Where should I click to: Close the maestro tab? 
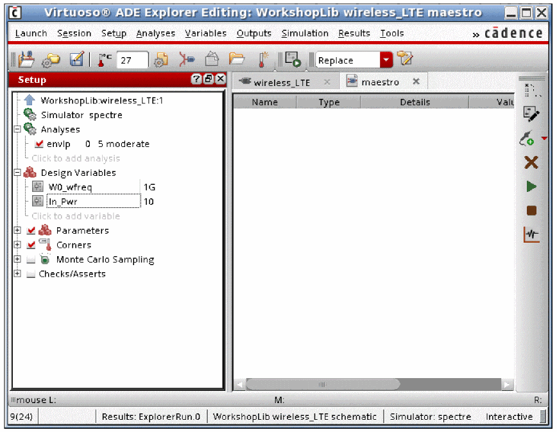tap(416, 82)
